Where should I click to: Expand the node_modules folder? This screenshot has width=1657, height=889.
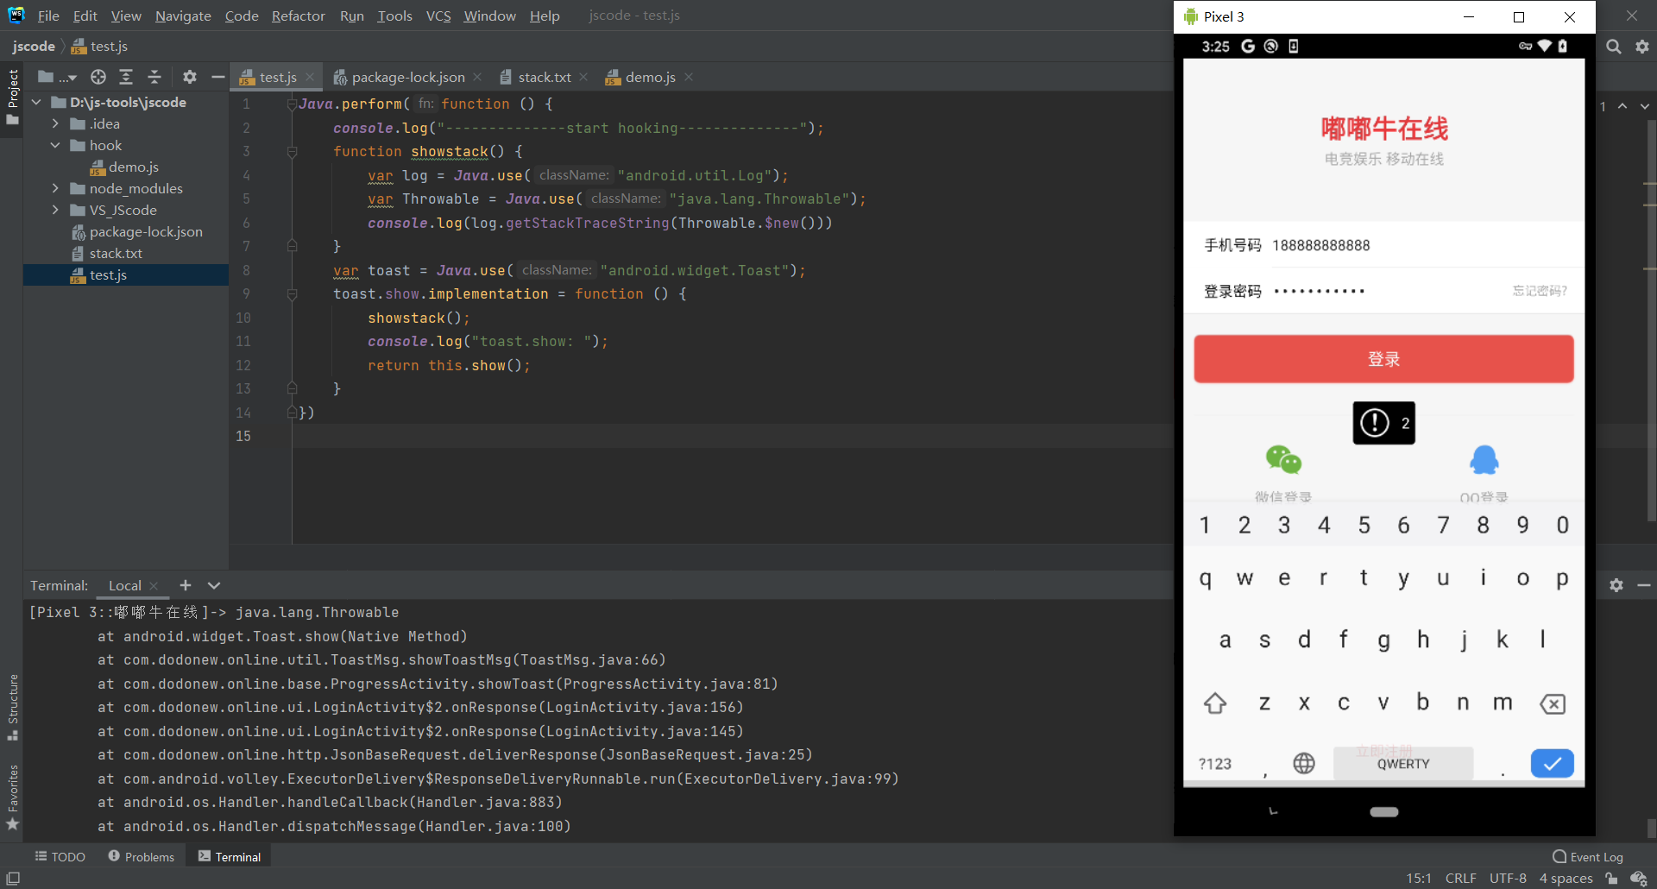pyautogui.click(x=56, y=188)
